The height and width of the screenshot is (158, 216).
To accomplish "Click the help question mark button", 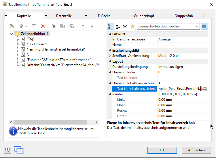I will (x=7, y=150).
